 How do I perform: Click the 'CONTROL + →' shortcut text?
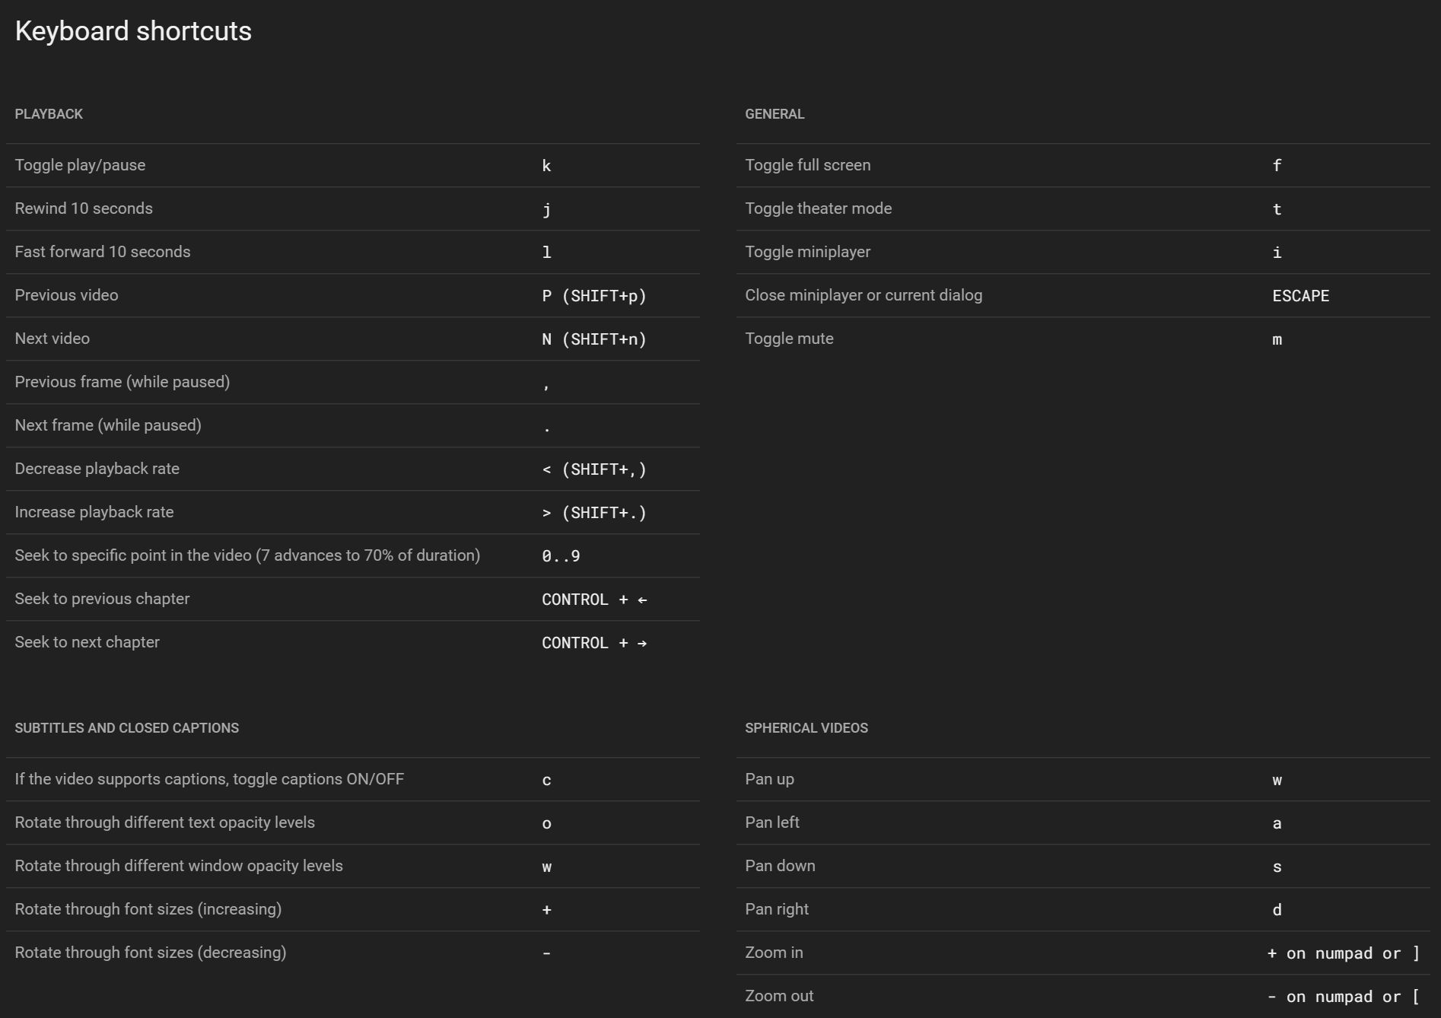594,643
